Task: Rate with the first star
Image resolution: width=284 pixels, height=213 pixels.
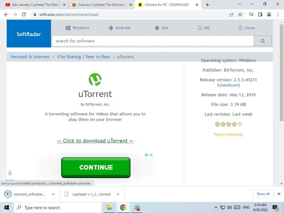Action: tap(217, 124)
